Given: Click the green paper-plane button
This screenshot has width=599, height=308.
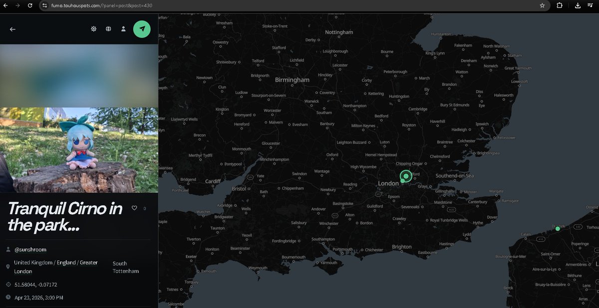Looking at the screenshot, I should [x=142, y=29].
